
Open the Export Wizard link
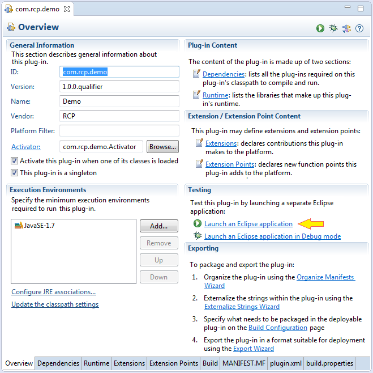(254, 349)
